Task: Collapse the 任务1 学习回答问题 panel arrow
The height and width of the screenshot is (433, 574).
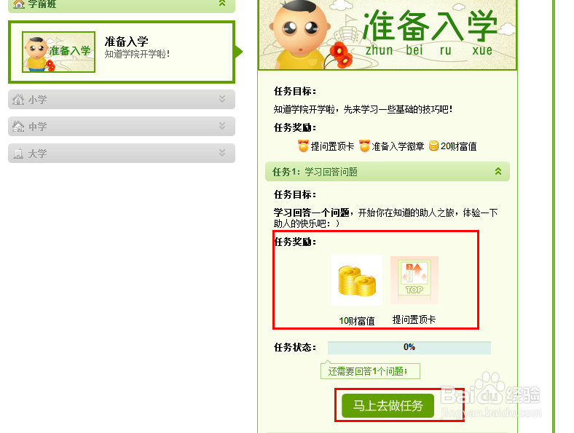Action: [498, 171]
